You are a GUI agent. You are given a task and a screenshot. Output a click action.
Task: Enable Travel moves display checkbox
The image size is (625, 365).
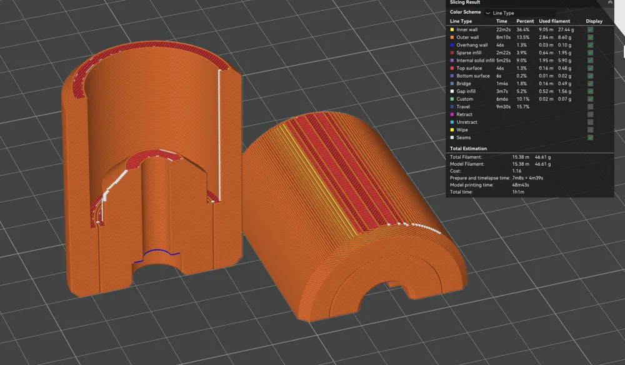pos(591,107)
